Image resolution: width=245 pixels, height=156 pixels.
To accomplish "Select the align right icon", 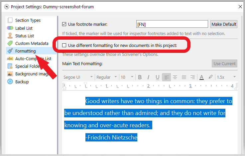I will coord(192,77).
